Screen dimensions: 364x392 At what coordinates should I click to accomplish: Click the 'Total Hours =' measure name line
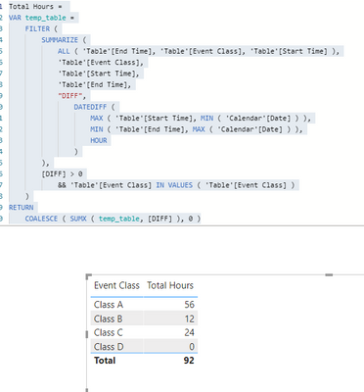tap(36, 7)
